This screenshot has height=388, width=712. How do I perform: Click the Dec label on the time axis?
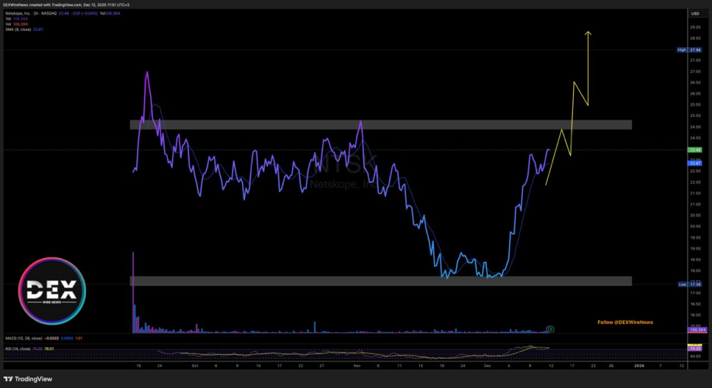tap(487, 366)
